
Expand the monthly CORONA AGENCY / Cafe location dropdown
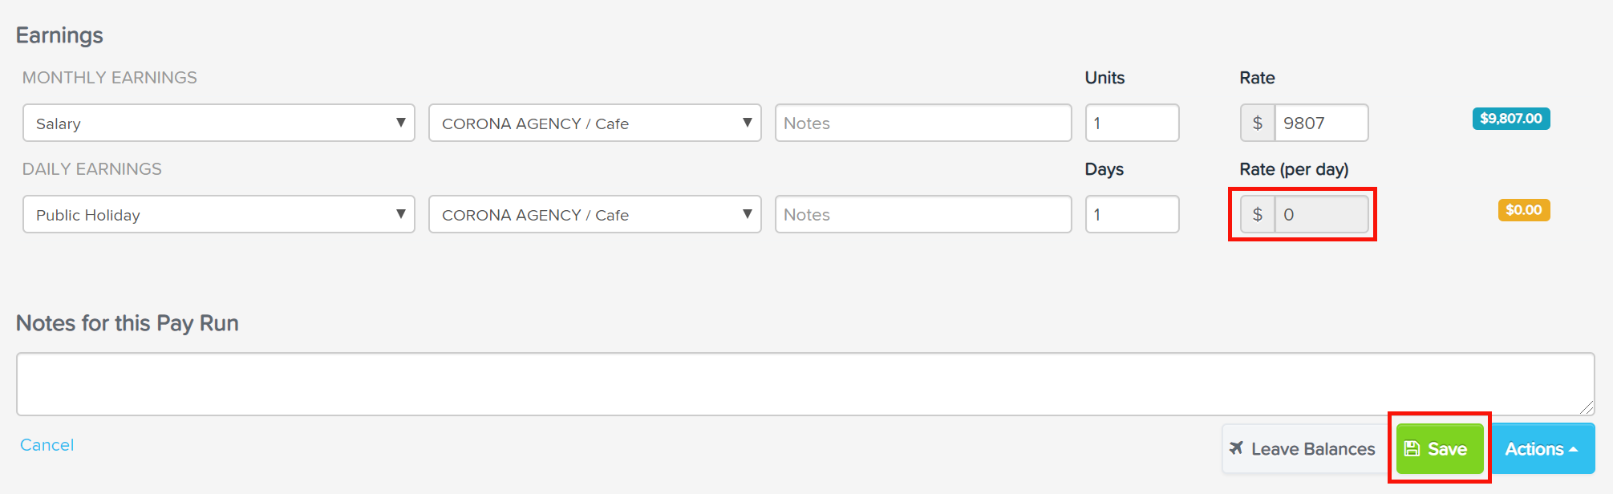click(x=595, y=123)
